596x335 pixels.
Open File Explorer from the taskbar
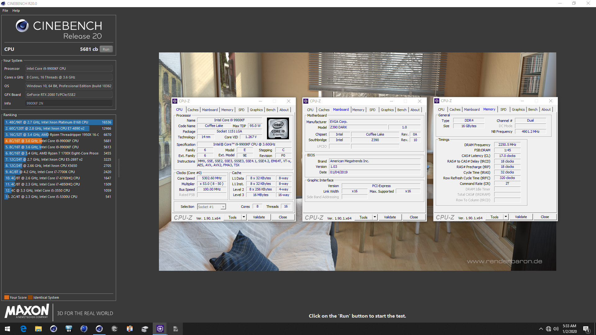coord(38,329)
